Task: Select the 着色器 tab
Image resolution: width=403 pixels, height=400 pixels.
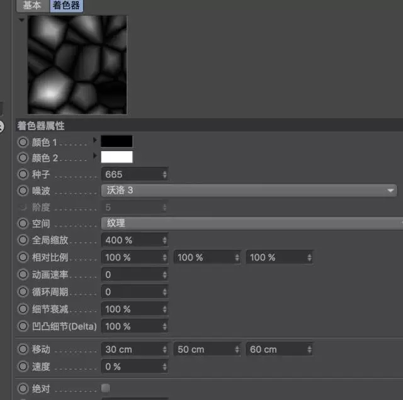Action: pyautogui.click(x=66, y=6)
